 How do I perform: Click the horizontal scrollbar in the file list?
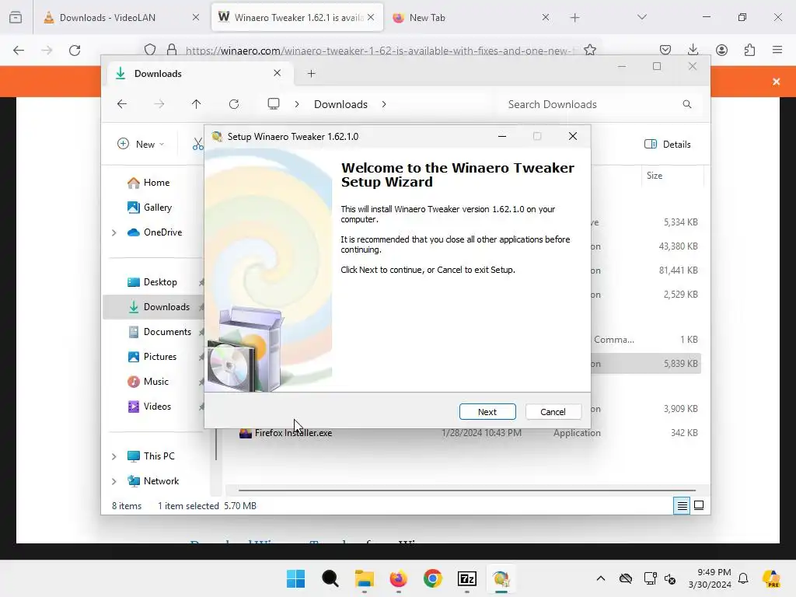466,491
